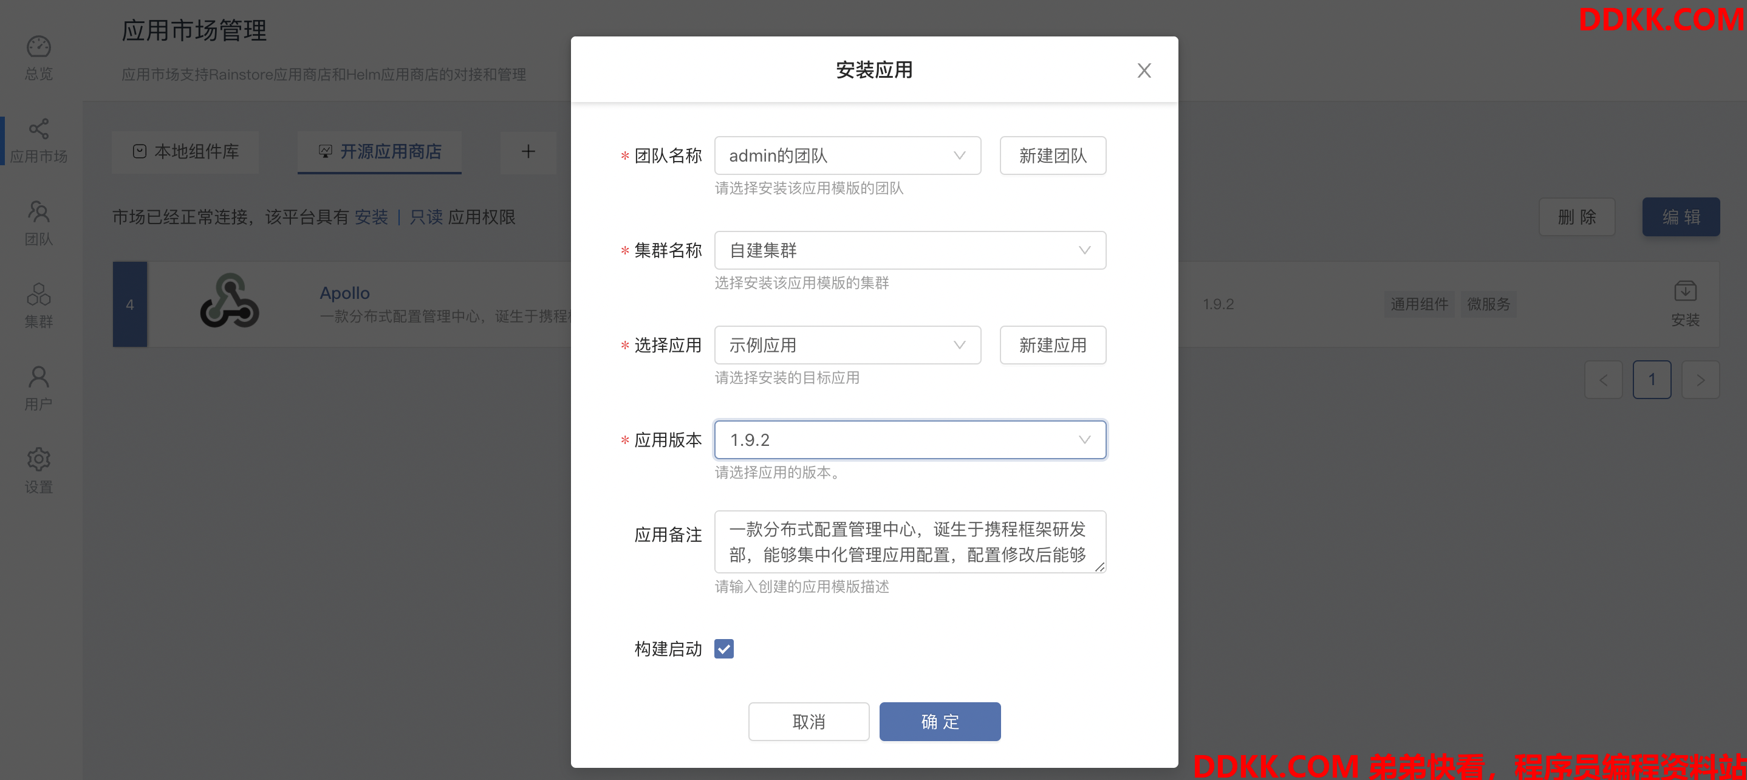Open the 集群 cluster sidebar icon

pos(39,295)
